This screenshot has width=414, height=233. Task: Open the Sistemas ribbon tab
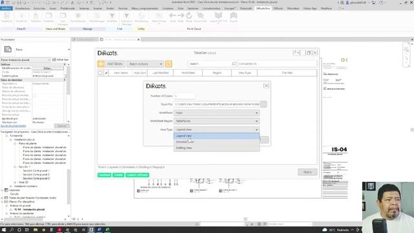pos(84,8)
